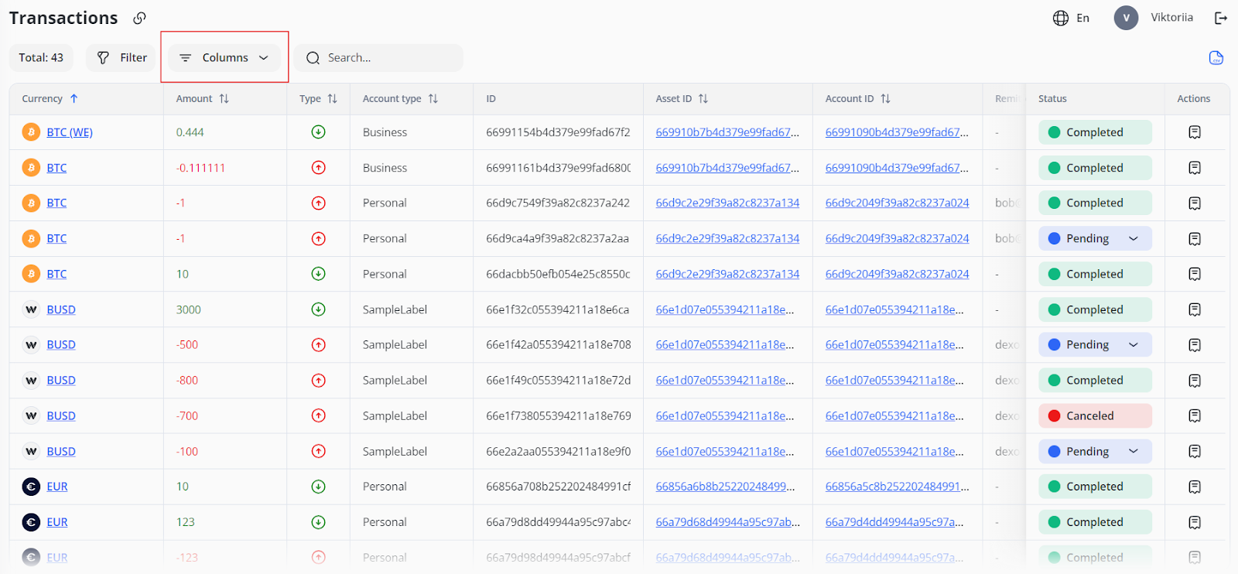Image resolution: width=1238 pixels, height=574 pixels.
Task: Open asset ID link in the -800 BUSD row
Action: (x=725, y=381)
